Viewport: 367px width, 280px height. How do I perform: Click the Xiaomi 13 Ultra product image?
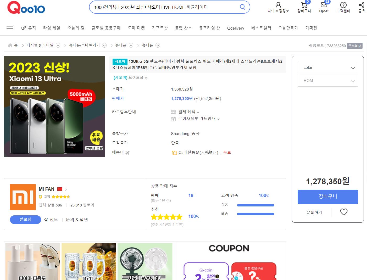(54, 106)
